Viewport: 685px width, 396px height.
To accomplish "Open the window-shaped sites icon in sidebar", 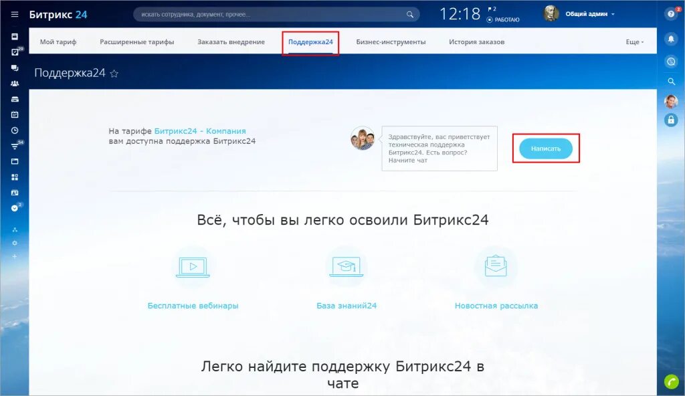I will point(15,161).
